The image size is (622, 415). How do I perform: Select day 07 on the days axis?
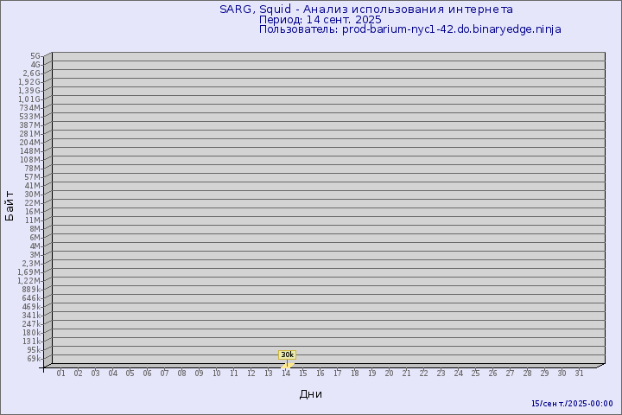click(164, 373)
